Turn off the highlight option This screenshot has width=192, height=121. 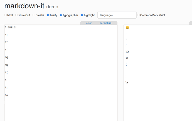[82, 15]
